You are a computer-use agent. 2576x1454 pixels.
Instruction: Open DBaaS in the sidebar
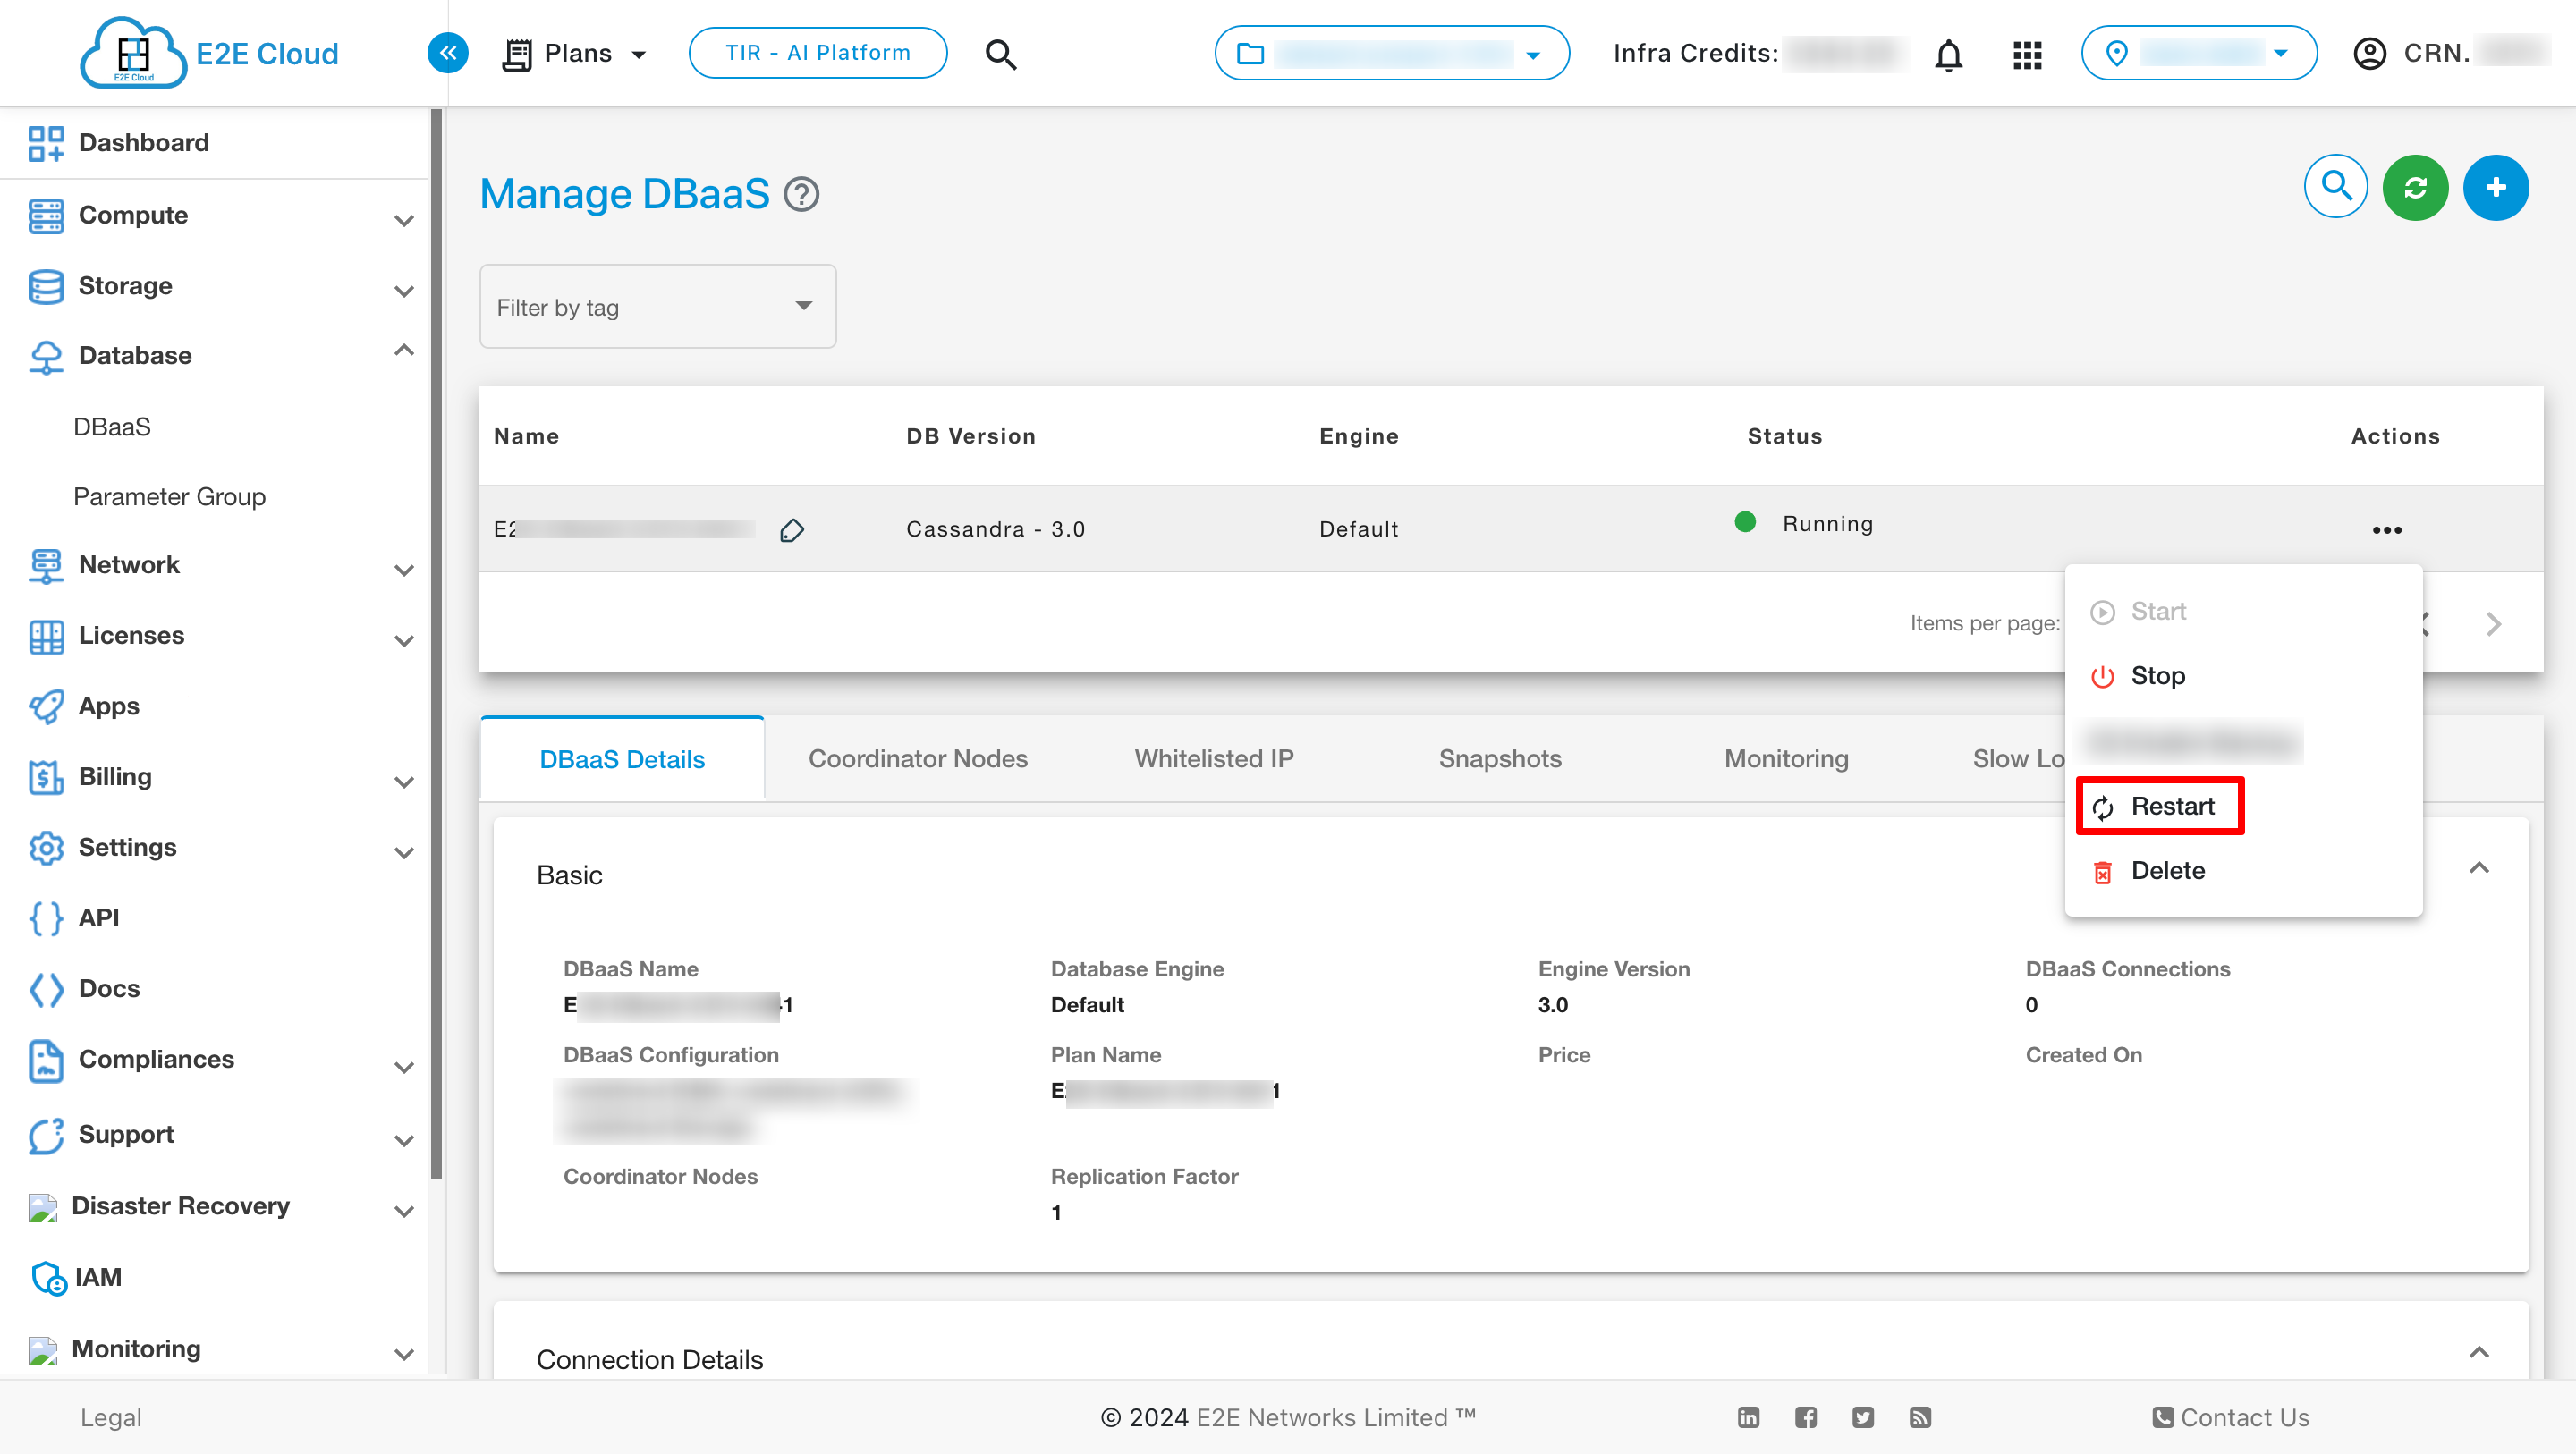click(x=112, y=427)
